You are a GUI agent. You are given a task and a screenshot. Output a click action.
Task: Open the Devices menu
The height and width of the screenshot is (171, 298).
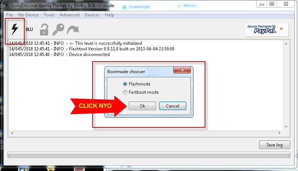(x=92, y=15)
